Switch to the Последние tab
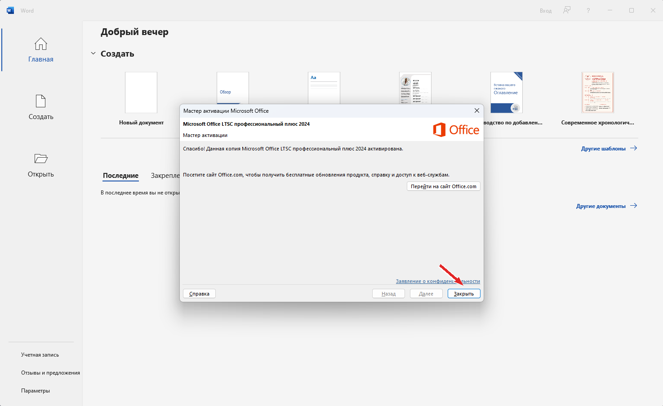This screenshot has height=406, width=663. coord(120,176)
